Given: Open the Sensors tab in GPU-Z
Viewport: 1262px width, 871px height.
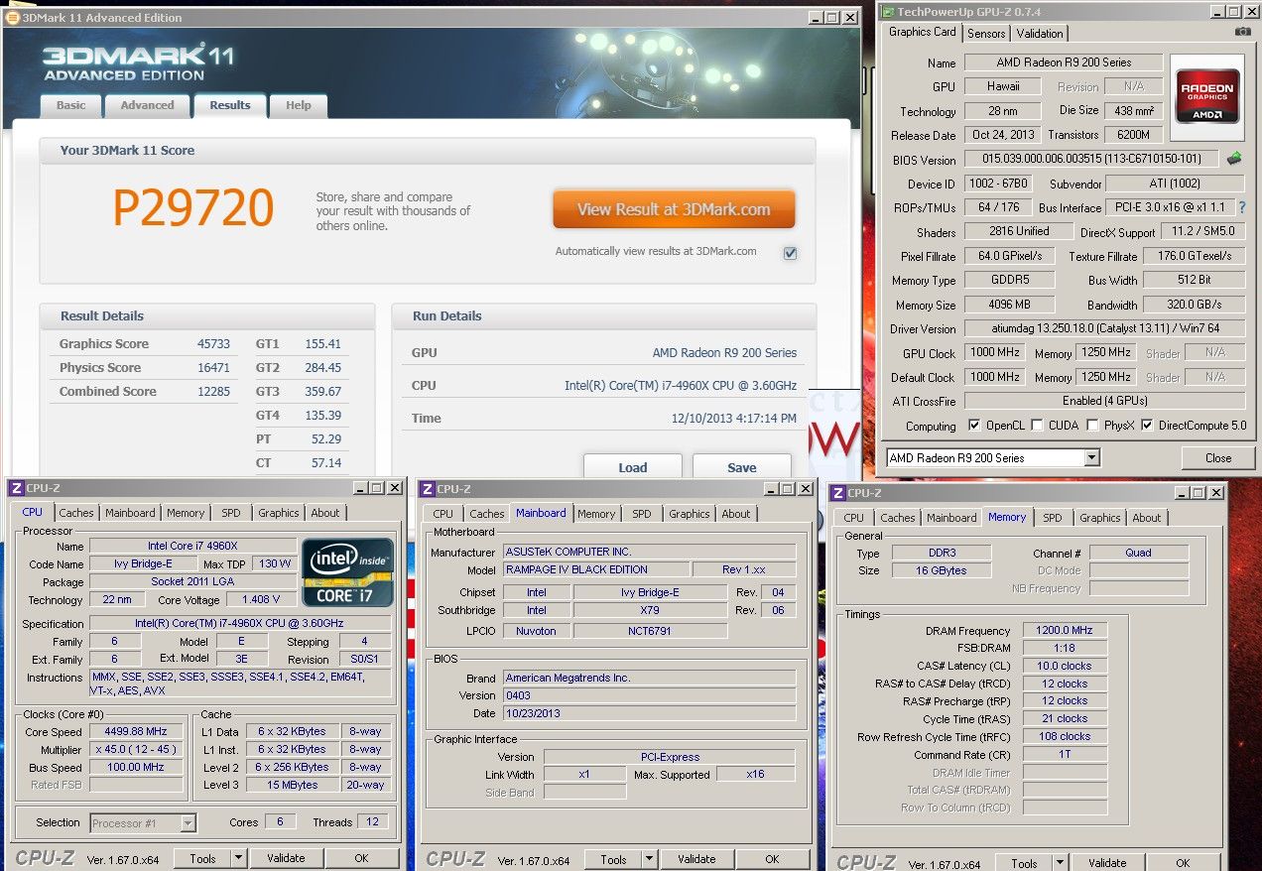Looking at the screenshot, I should pos(986,34).
